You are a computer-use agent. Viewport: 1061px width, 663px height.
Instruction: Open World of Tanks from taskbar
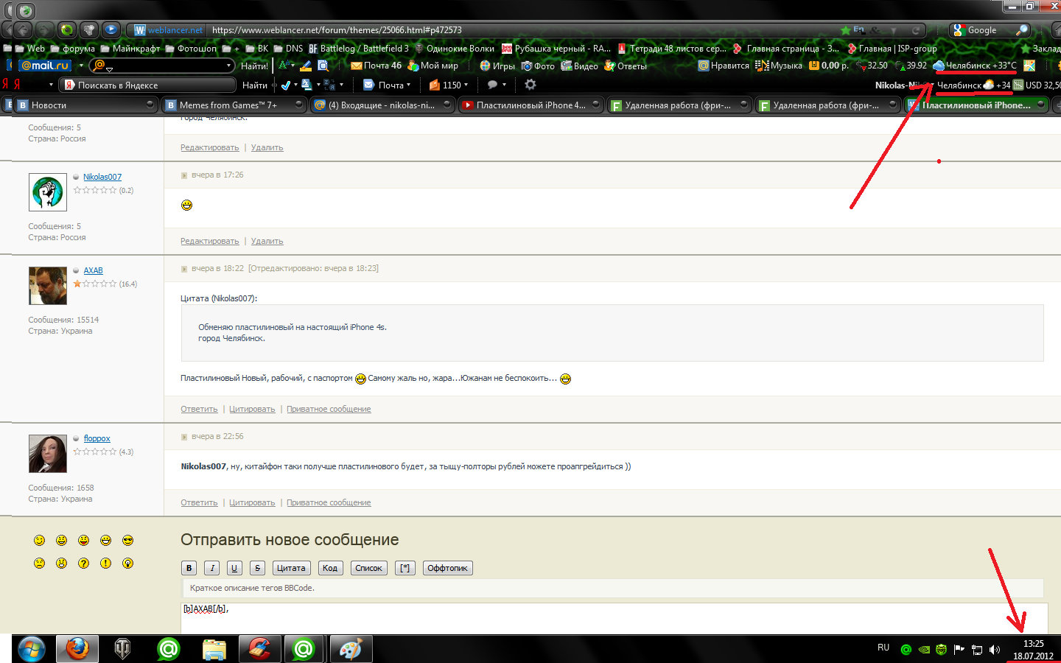tap(122, 649)
